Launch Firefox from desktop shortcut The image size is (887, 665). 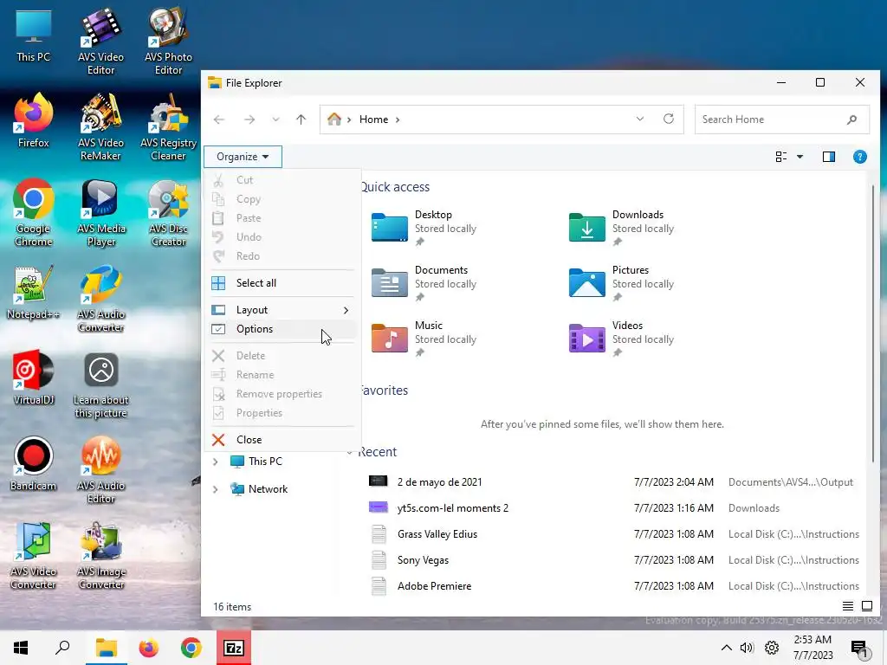coord(34,121)
